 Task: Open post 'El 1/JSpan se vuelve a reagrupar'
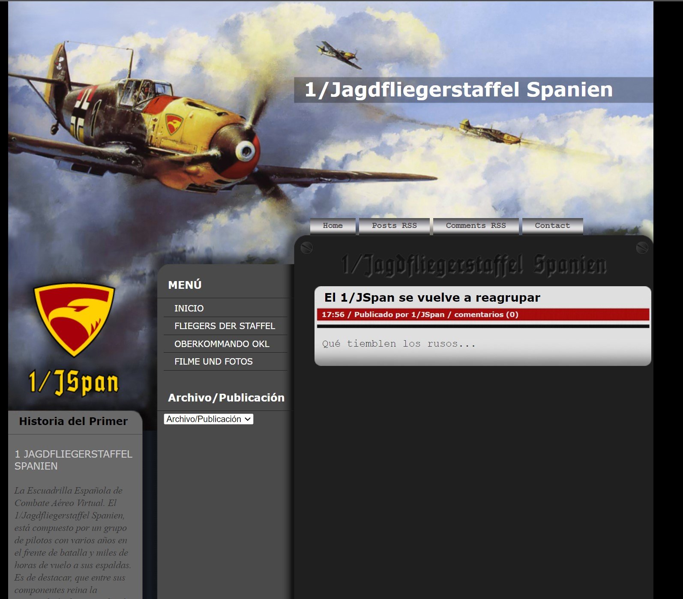tap(432, 297)
